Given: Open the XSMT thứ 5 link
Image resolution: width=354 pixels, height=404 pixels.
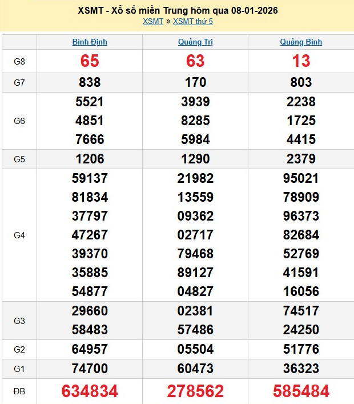Looking at the screenshot, I should 193,22.
